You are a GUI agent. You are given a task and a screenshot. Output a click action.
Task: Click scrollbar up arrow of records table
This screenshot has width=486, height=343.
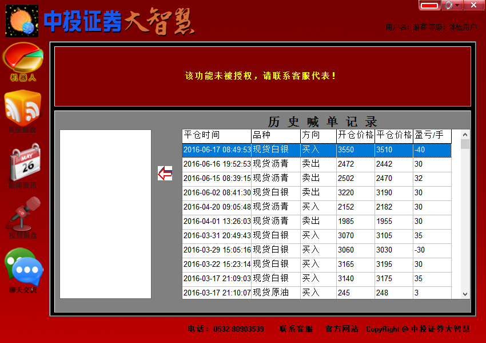point(465,134)
